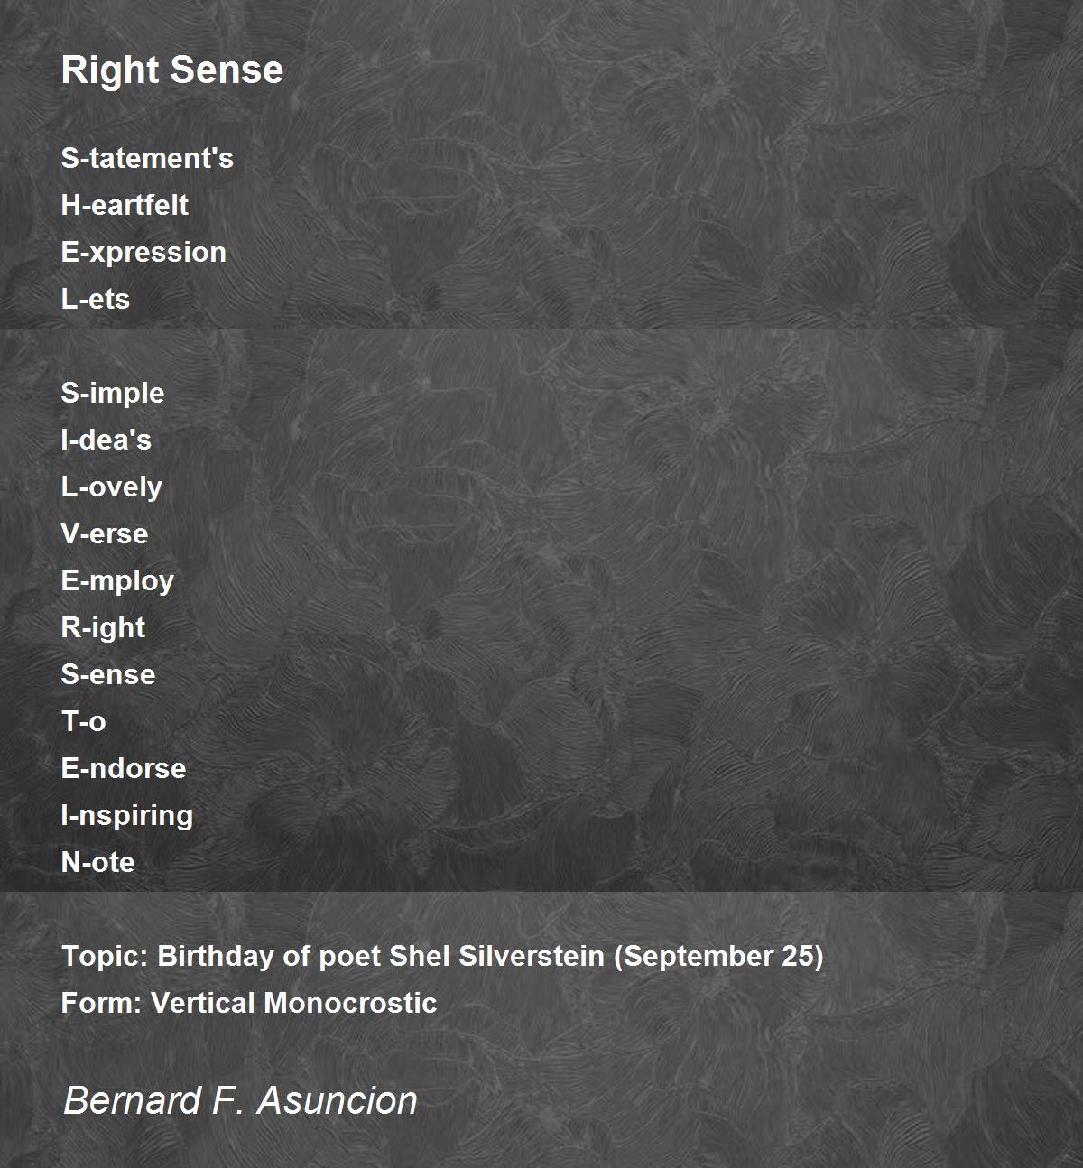Click the line E-mploy
Image resolution: width=1083 pixels, height=1168 pixels.
click(117, 581)
